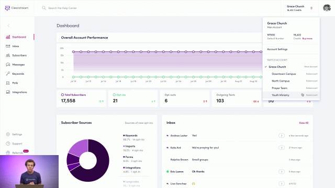Click the Clearstream logo icon
The height and width of the screenshot is (188, 335).
pos(7,8)
